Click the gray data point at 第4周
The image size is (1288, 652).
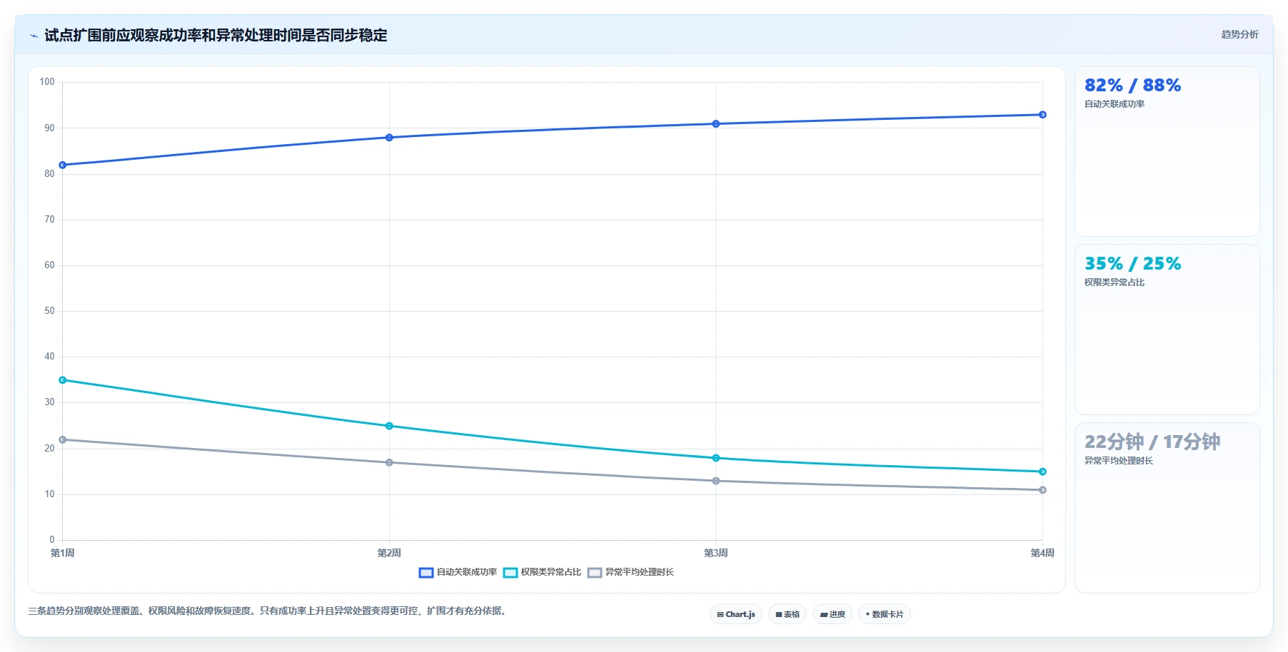point(1042,490)
